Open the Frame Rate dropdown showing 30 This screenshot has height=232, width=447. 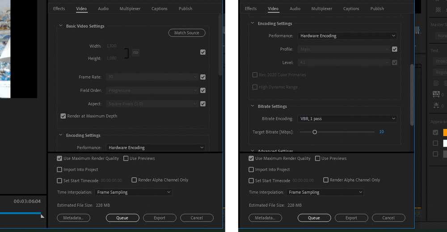tap(152, 77)
